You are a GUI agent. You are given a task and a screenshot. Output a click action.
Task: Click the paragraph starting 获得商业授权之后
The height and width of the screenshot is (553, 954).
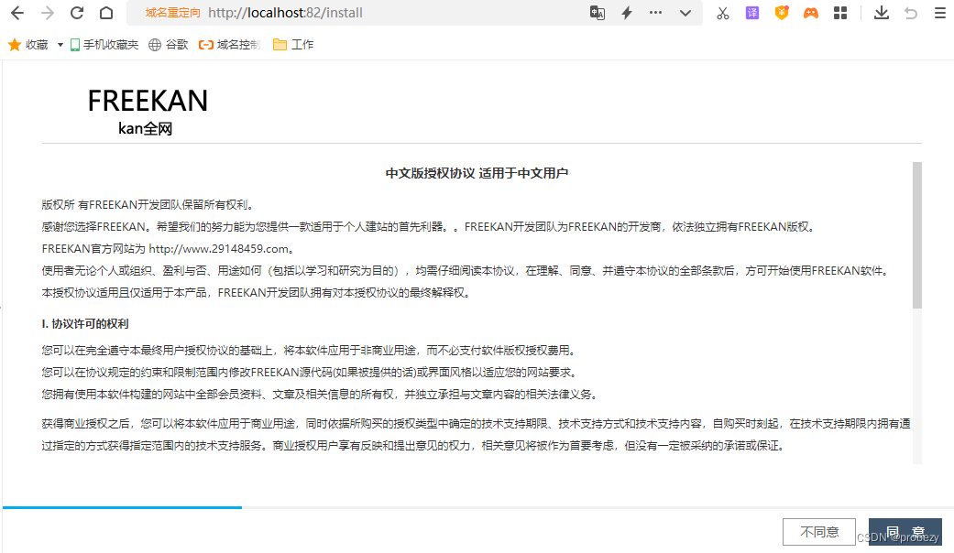point(476,435)
